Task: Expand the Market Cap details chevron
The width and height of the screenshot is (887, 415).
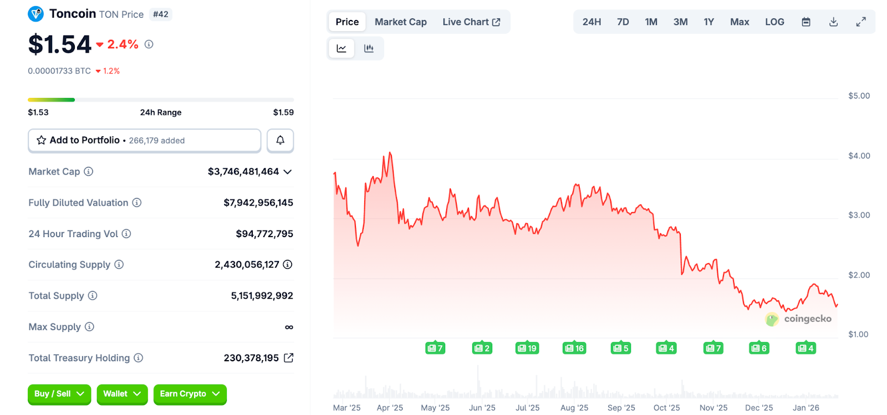Action: coord(288,172)
